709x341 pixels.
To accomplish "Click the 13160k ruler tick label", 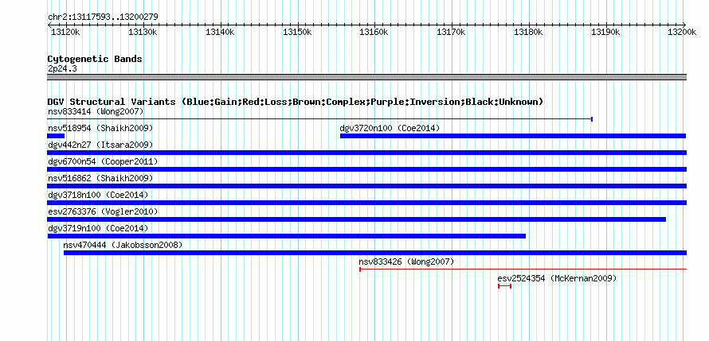I will pos(374,32).
